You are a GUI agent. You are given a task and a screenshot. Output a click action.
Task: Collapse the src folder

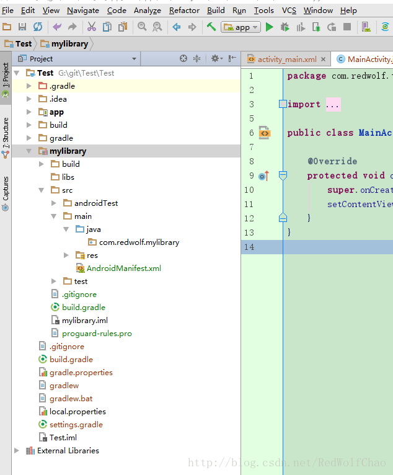41,190
